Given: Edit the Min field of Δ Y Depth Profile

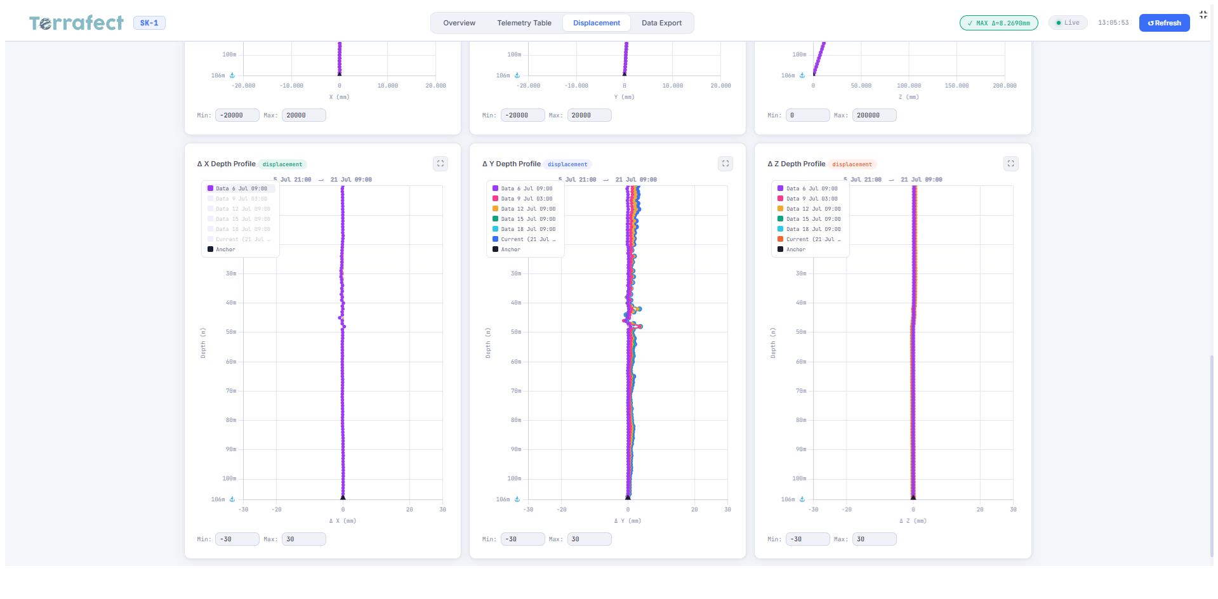Looking at the screenshot, I should click(x=523, y=539).
